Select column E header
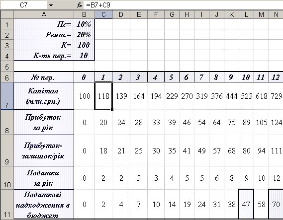 139,14
